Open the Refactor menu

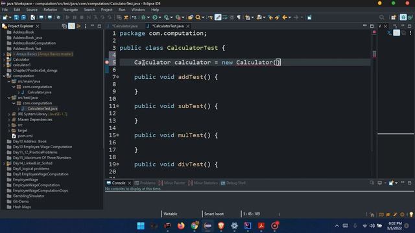click(51, 10)
